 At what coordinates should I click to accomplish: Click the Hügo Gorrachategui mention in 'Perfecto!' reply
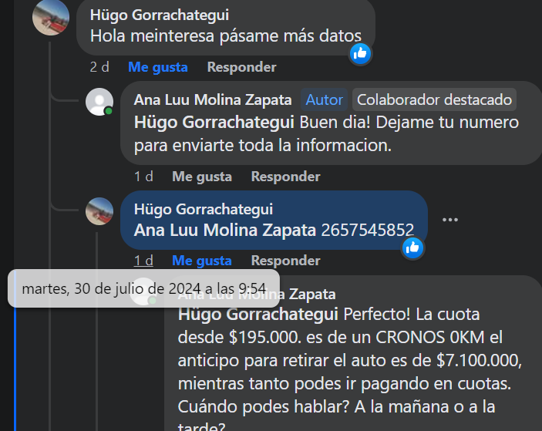tap(258, 315)
